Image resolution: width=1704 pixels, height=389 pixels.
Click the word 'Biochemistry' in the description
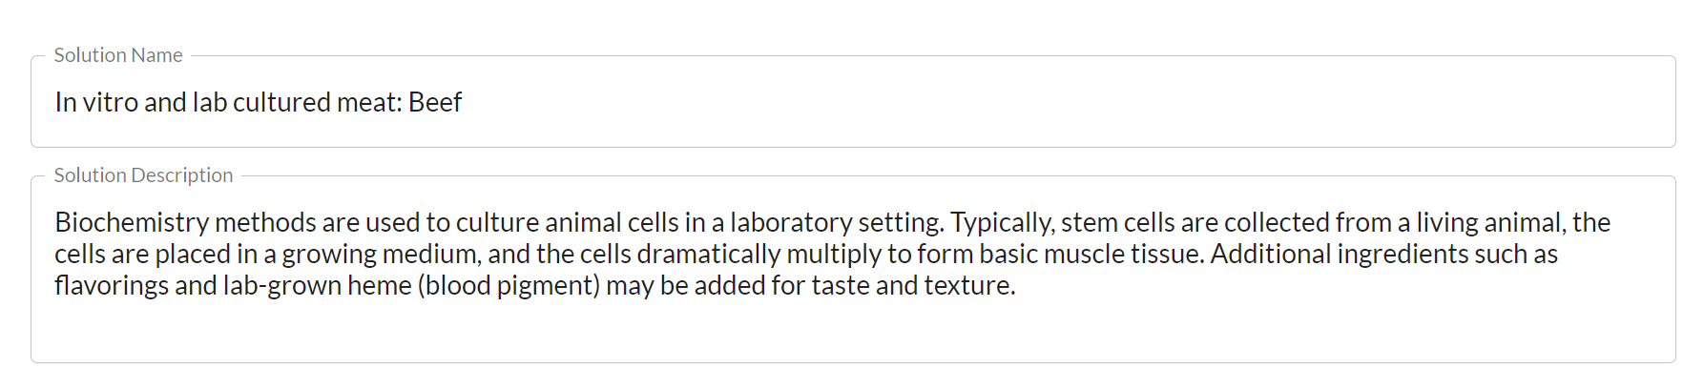(132, 222)
